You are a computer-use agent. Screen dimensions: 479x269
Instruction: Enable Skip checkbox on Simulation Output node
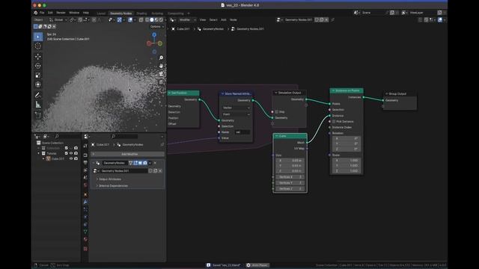click(x=277, y=112)
